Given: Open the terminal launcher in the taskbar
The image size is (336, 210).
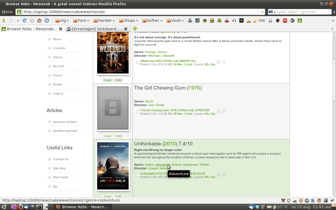Looking at the screenshot, I should [39, 207].
